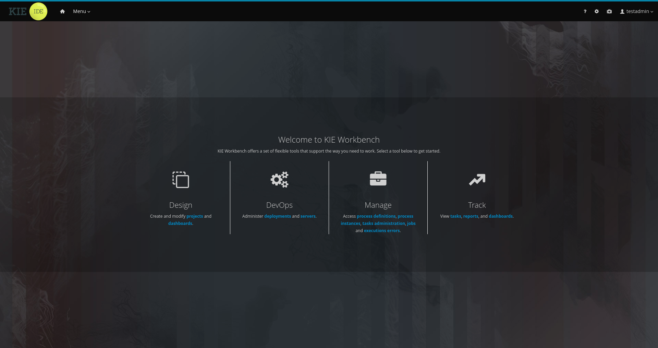
Task: Click the 'KIE Workbench offers a set' description
Action: 329,151
